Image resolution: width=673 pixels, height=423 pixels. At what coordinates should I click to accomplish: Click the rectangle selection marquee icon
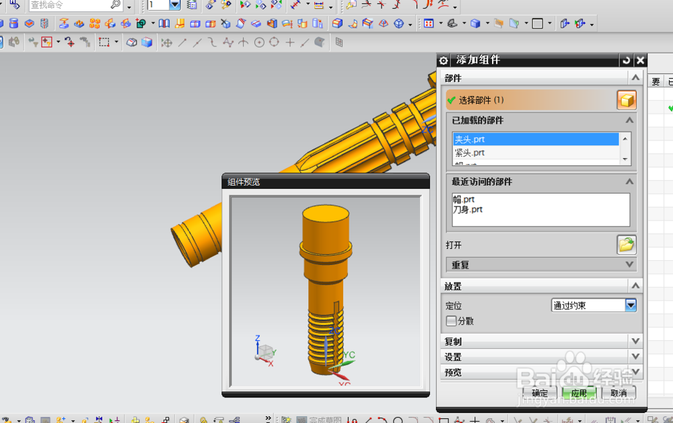coord(104,42)
